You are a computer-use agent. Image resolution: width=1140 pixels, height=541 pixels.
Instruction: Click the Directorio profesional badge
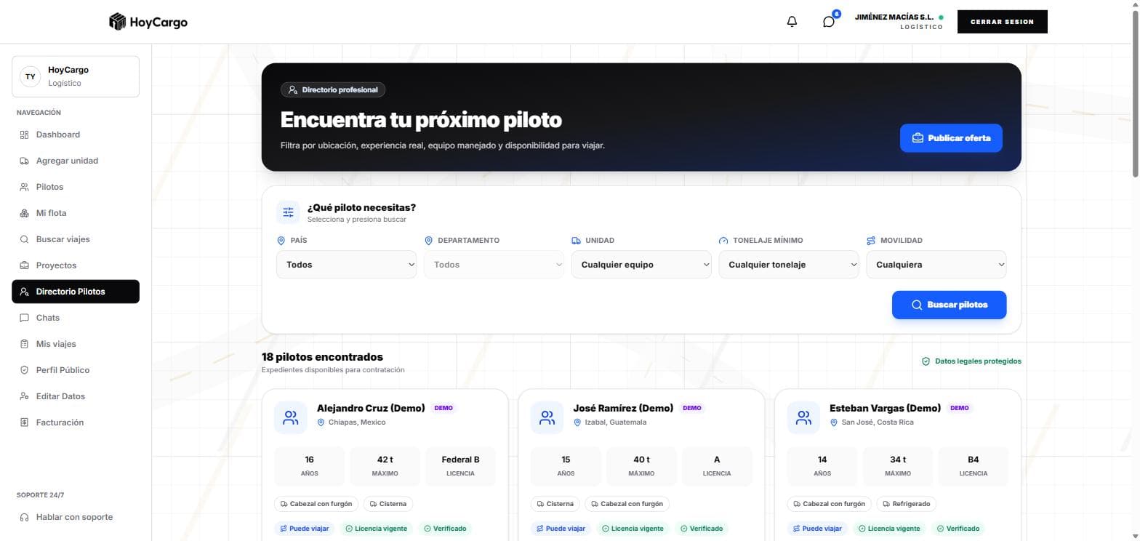333,89
